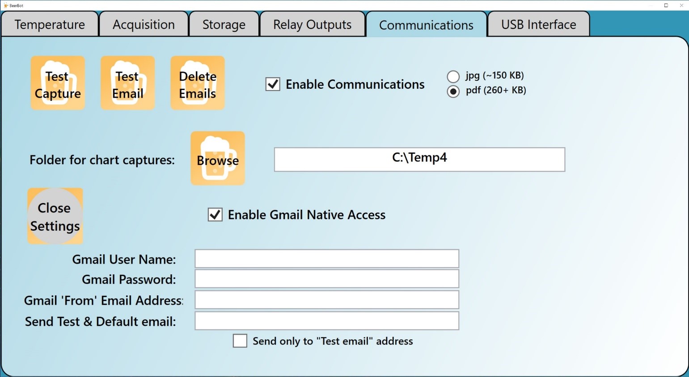Browse for chart captures folder
The width and height of the screenshot is (689, 377).
pos(218,158)
